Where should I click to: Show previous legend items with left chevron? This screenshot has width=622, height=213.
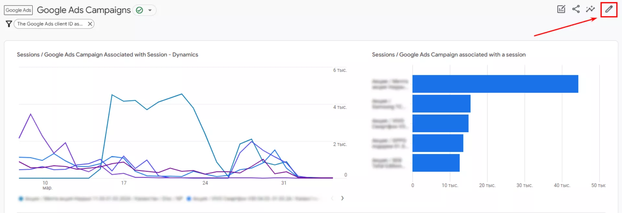click(x=332, y=198)
